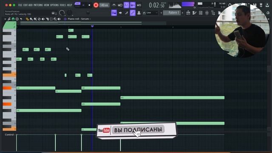Open the Browser window icon

(213, 13)
